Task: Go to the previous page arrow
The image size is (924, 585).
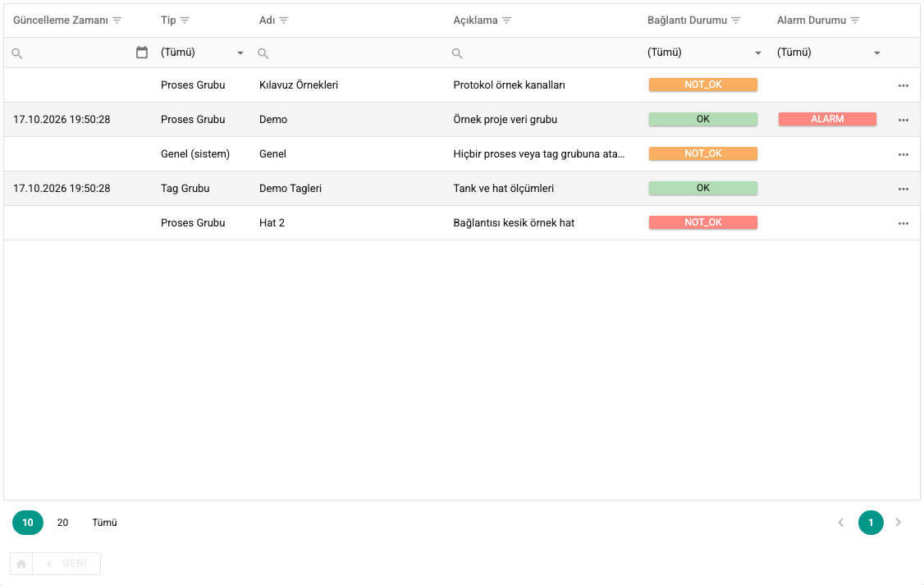Action: [x=841, y=523]
